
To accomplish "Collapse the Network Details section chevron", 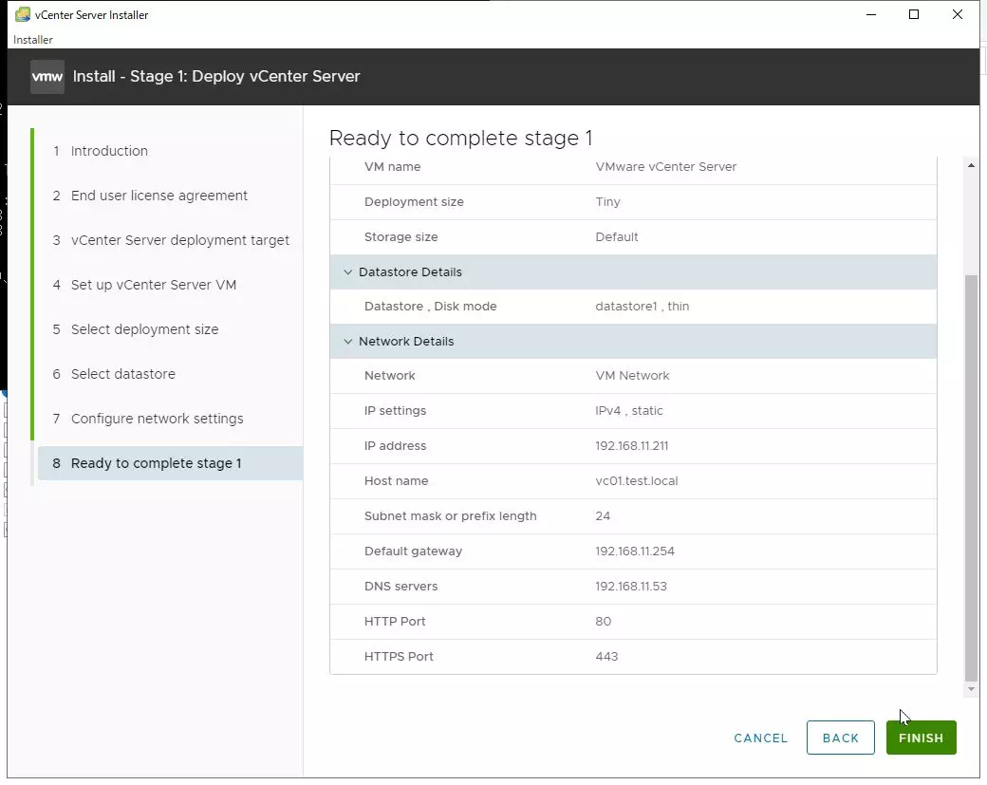I will pyautogui.click(x=347, y=341).
